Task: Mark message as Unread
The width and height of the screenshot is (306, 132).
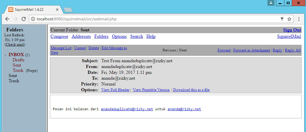Action: [80, 48]
